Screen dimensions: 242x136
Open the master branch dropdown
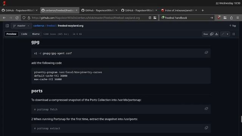(21, 26)
